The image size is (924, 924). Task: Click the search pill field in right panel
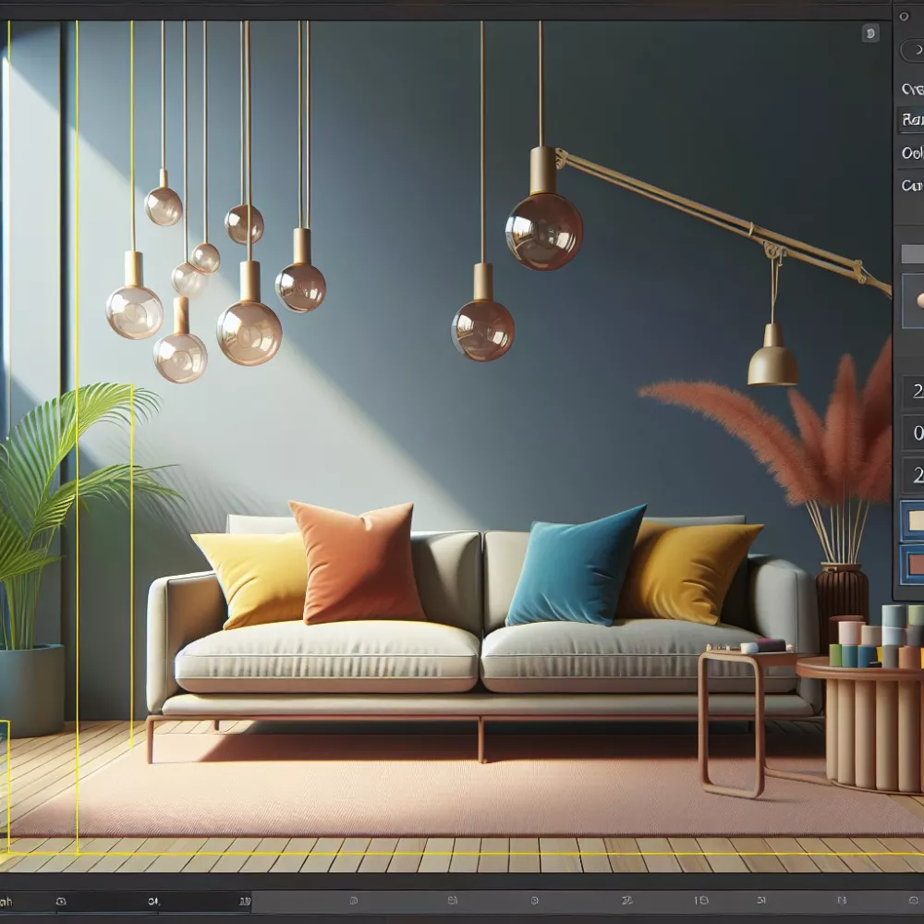point(911,51)
